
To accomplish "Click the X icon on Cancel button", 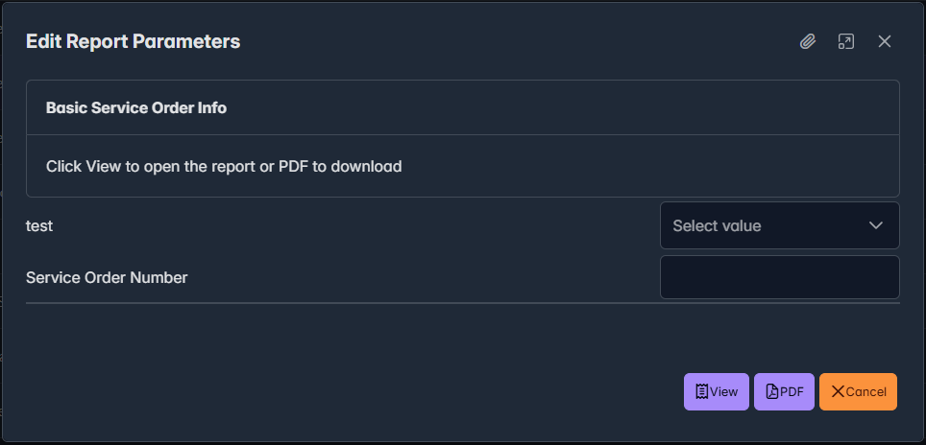I will (x=838, y=391).
